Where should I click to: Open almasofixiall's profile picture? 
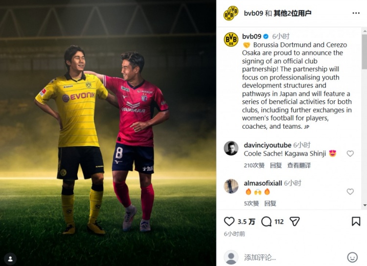pos(231,186)
